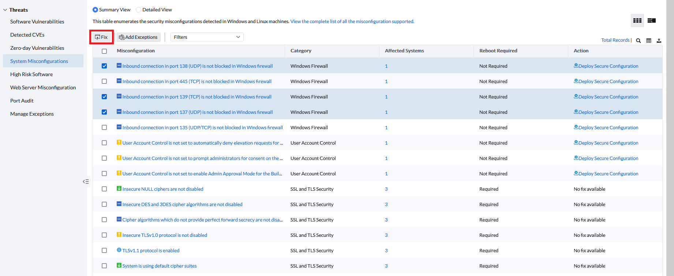The height and width of the screenshot is (276, 674).
Task: Click the Fix button
Action: pos(101,37)
